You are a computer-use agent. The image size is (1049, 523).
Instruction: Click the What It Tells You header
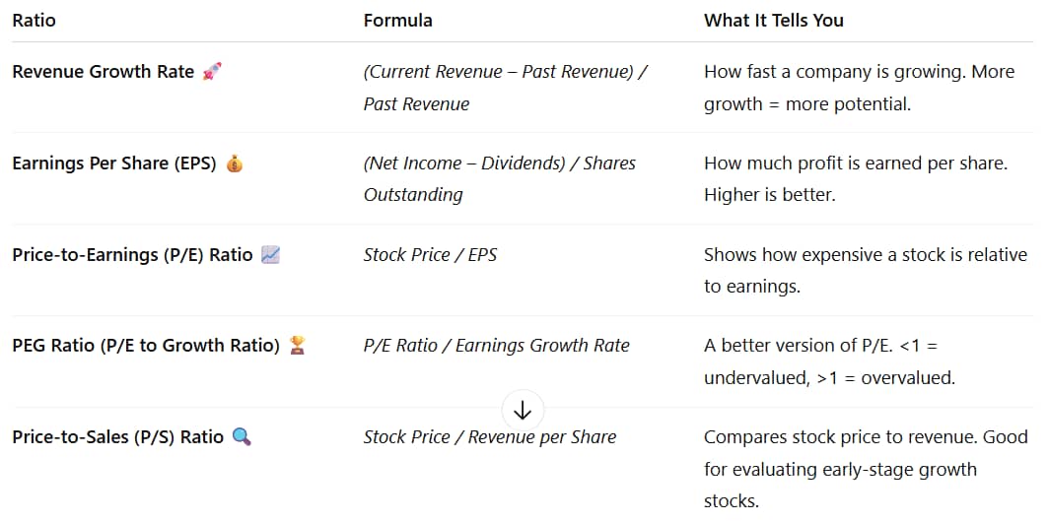[x=773, y=21]
